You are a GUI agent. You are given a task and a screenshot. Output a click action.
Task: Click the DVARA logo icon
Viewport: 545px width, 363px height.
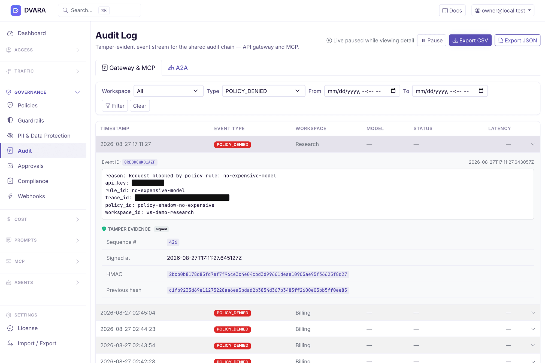click(x=16, y=10)
